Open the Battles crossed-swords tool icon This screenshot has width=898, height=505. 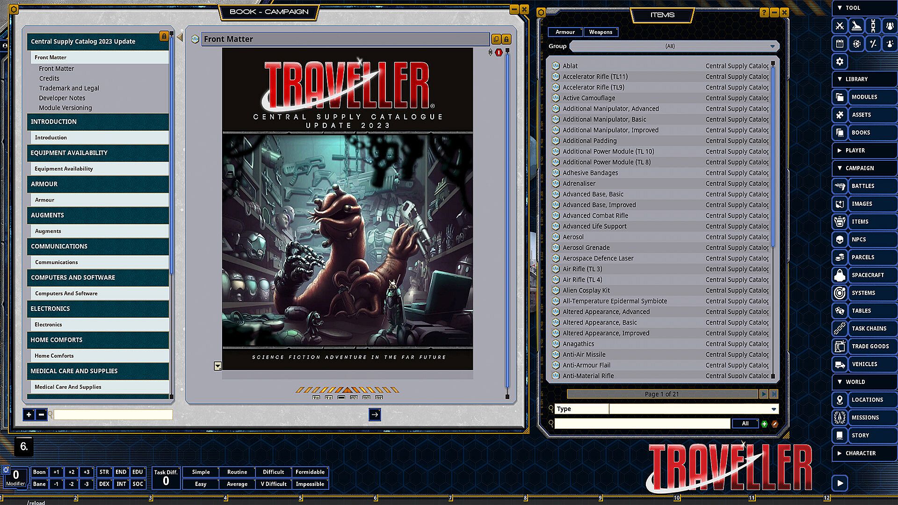840,26
